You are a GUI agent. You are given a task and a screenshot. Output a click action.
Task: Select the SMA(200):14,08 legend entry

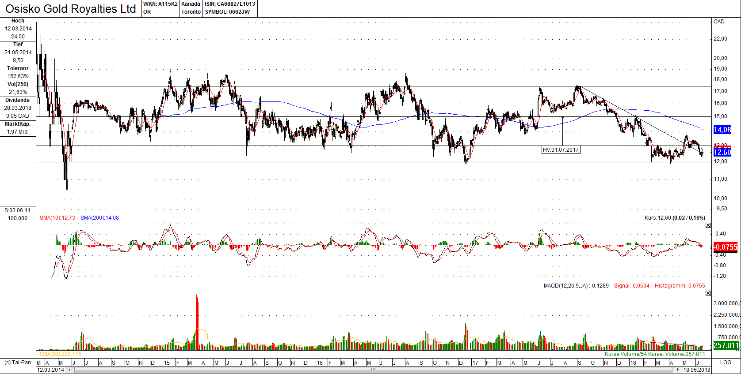tap(99, 218)
